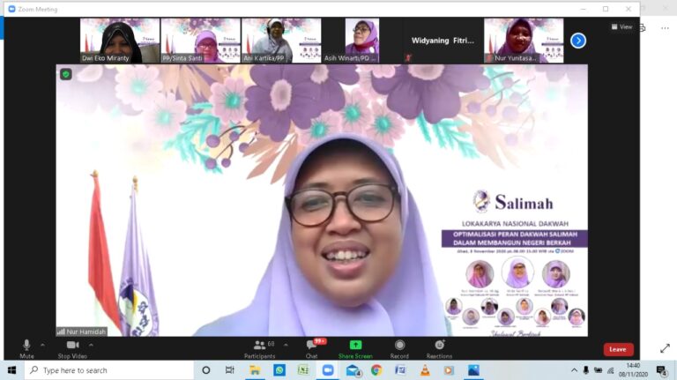Leave the meeting

tap(618, 349)
